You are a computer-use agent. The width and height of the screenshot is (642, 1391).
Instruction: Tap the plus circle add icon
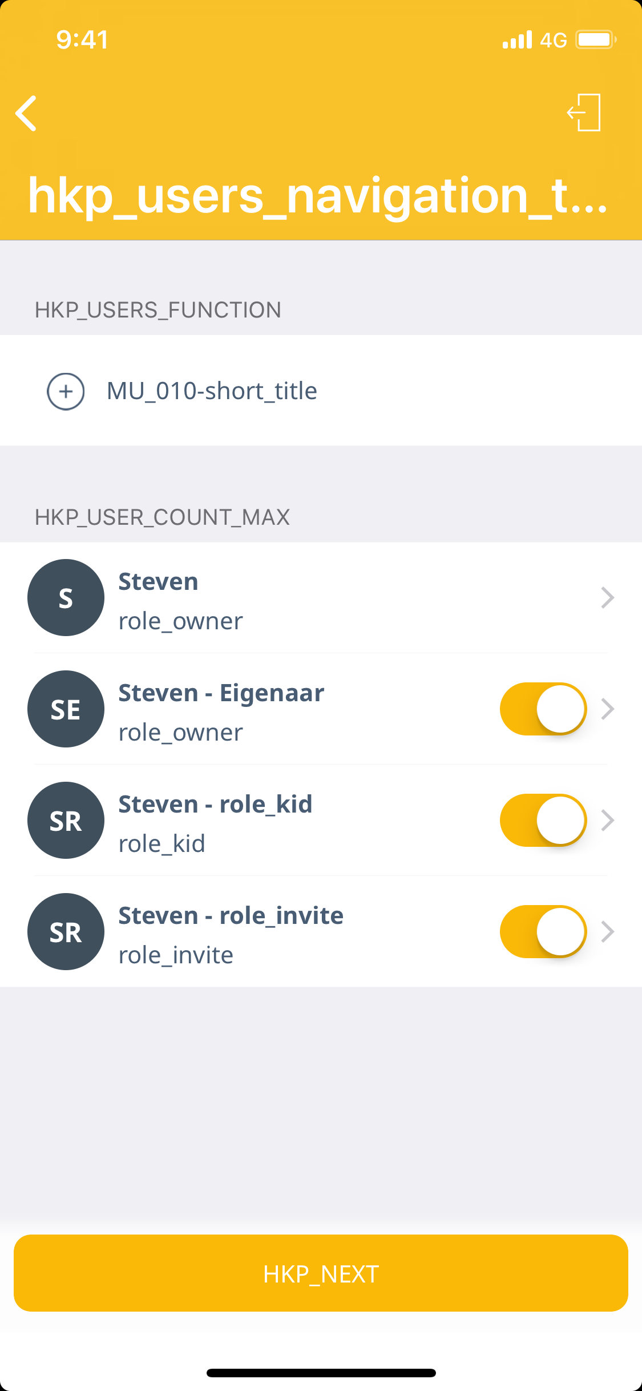(x=66, y=392)
